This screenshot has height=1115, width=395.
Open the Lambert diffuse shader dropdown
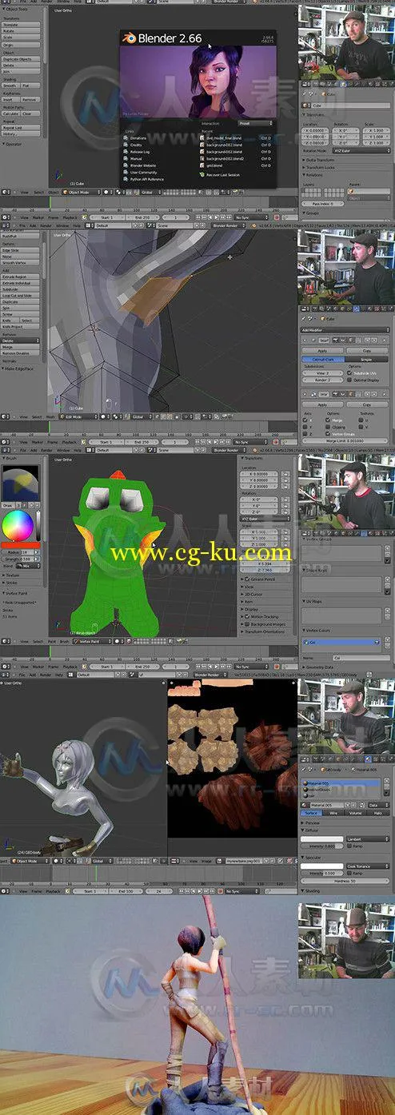click(367, 838)
